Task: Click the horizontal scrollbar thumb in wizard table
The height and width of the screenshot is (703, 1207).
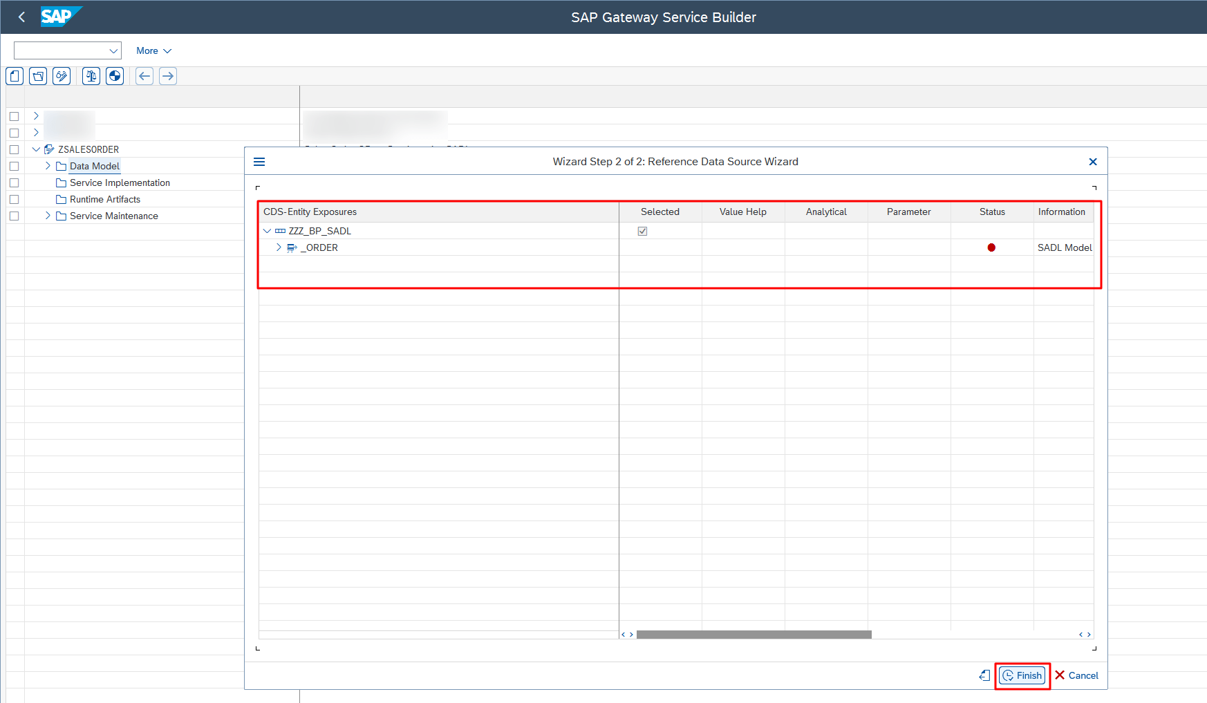Action: pos(754,635)
